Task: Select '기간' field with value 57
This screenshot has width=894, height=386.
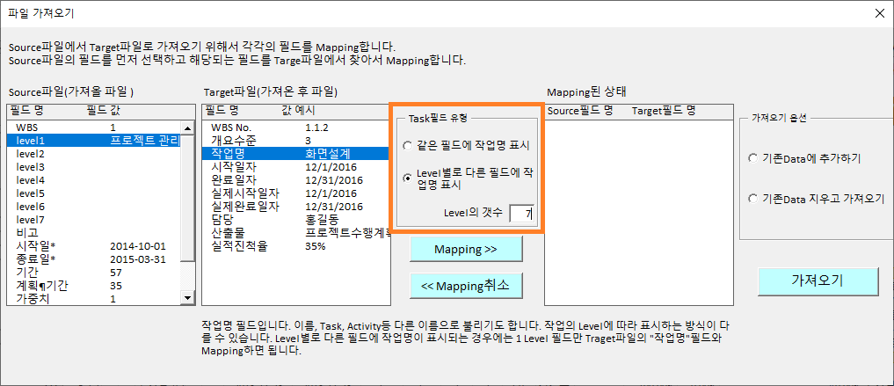Action: tap(94, 272)
